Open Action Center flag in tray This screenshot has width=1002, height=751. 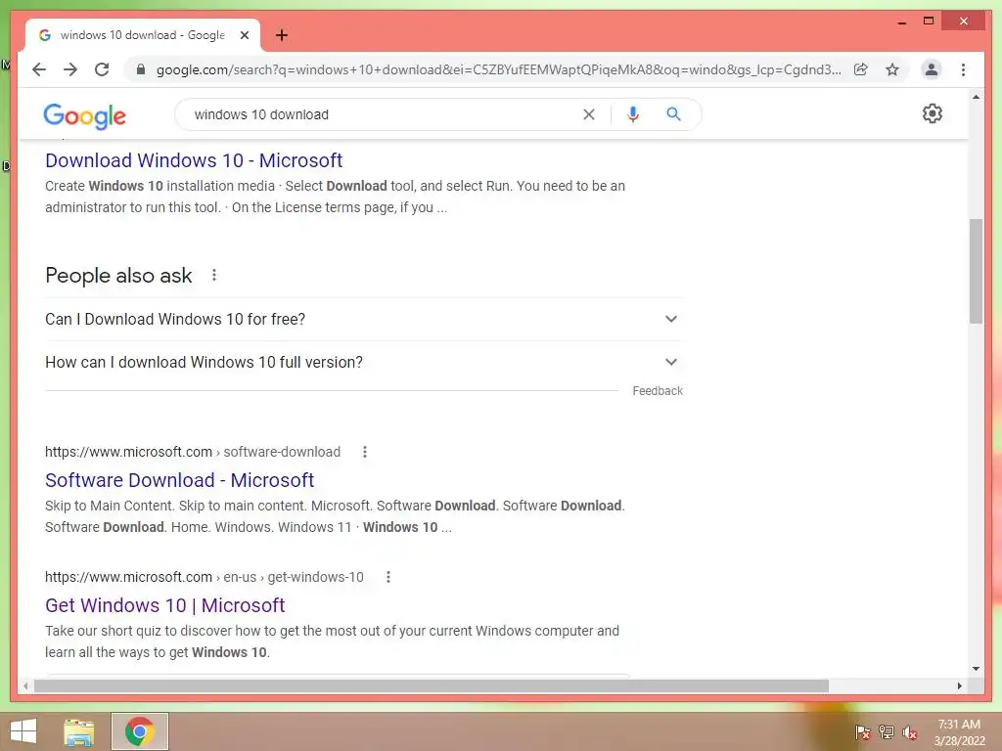click(862, 732)
